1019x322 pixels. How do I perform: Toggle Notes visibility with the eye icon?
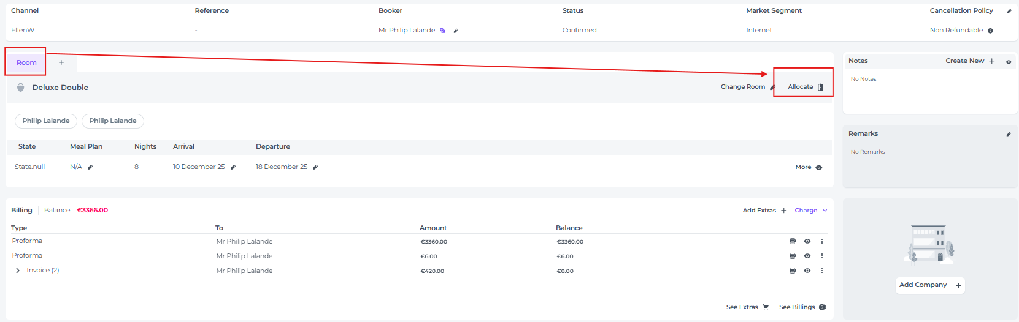1009,62
